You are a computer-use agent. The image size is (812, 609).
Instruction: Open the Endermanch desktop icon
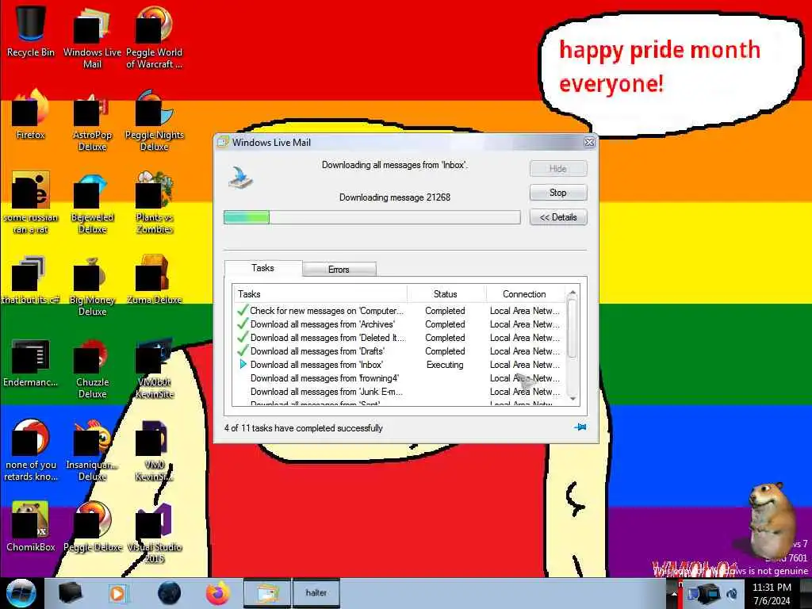(x=31, y=362)
